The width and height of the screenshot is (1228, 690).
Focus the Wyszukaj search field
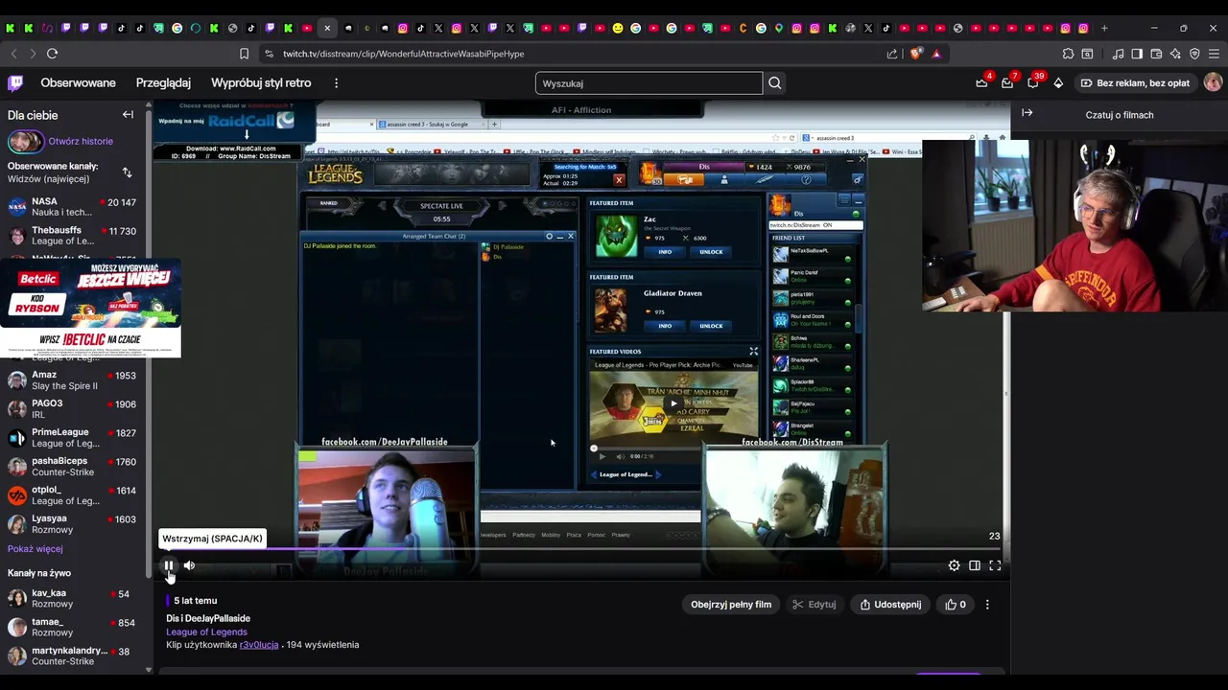[x=649, y=83]
